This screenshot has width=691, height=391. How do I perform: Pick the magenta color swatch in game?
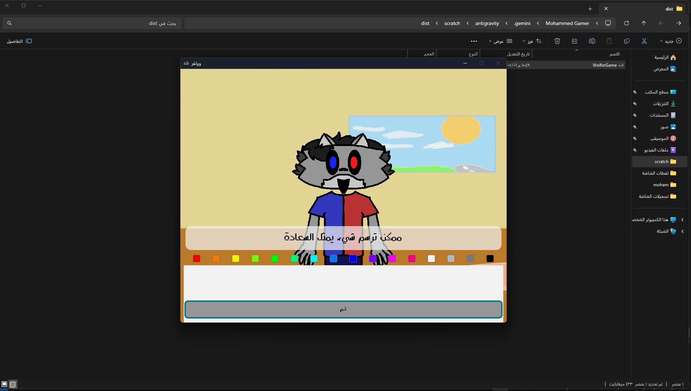pos(392,258)
